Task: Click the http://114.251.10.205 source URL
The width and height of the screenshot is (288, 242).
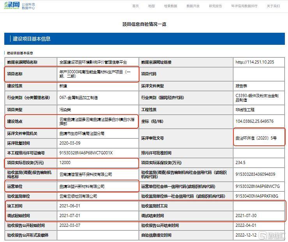Action: click(x=255, y=62)
